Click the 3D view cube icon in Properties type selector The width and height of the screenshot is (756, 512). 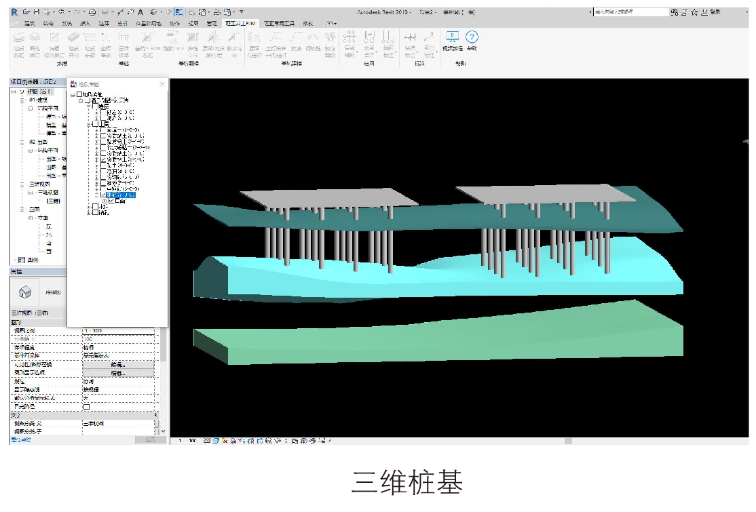click(x=25, y=292)
